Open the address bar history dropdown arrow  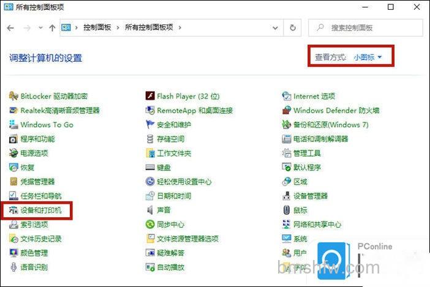[275, 28]
